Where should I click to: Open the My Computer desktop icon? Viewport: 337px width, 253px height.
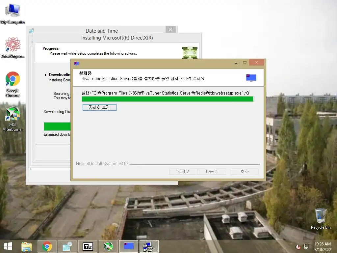tap(13, 14)
